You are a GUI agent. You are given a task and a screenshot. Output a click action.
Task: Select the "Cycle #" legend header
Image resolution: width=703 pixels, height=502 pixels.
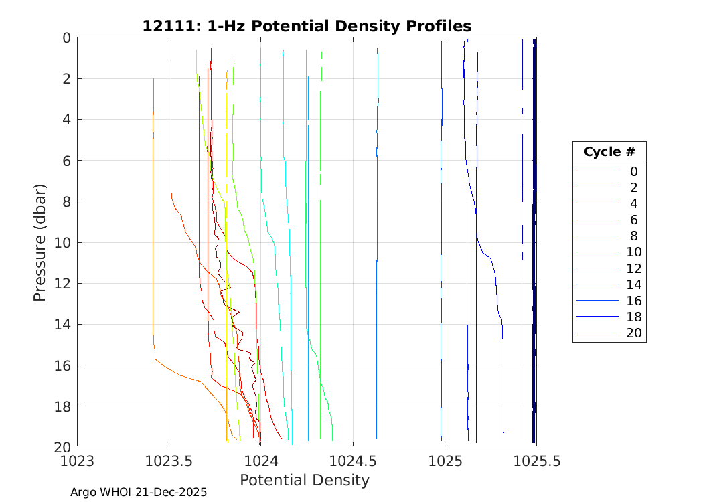coord(609,151)
